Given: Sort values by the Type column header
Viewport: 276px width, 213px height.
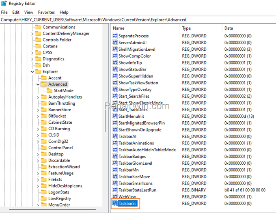Looking at the screenshot, I should click(x=201, y=28).
